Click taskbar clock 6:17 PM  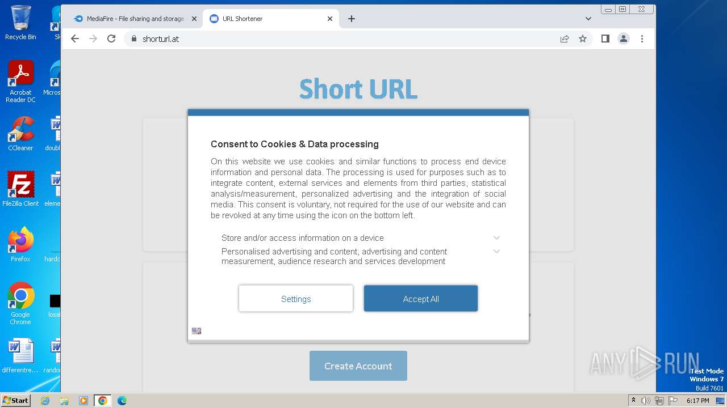(697, 401)
